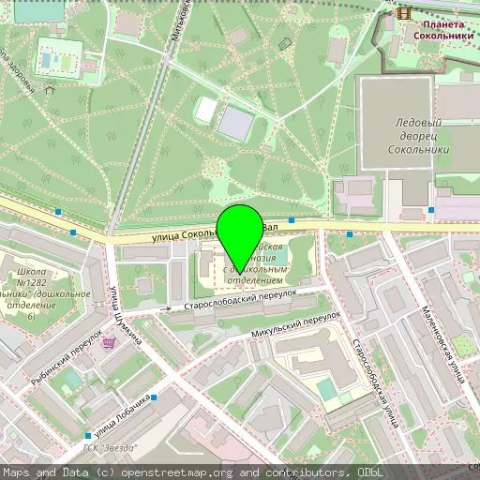Click the shelter icon near Тропа здоровья
This screenshot has width=480, height=480.
50,89
